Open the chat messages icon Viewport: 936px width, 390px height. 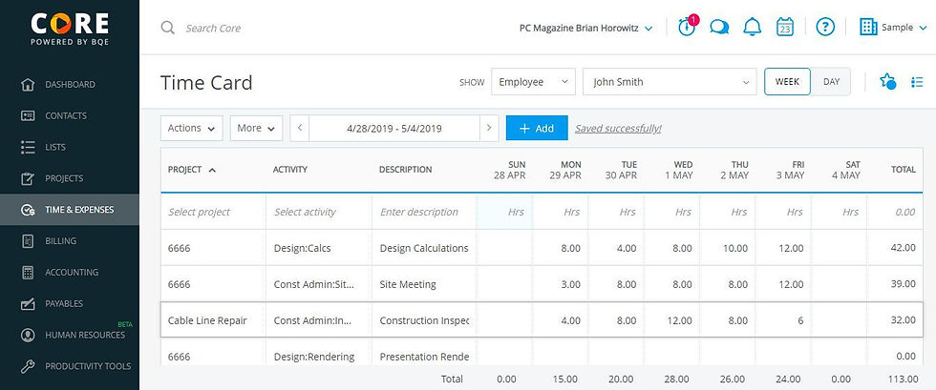(x=719, y=28)
